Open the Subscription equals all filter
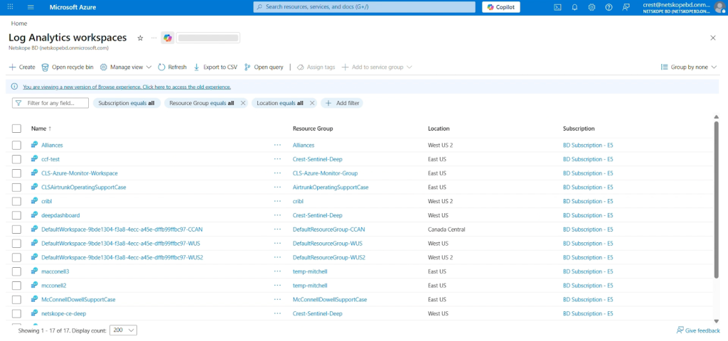Screen dimensions: 728x341 [127, 104]
